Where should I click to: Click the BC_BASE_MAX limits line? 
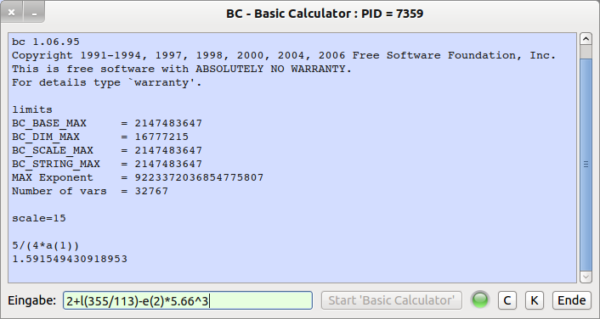tap(107, 123)
